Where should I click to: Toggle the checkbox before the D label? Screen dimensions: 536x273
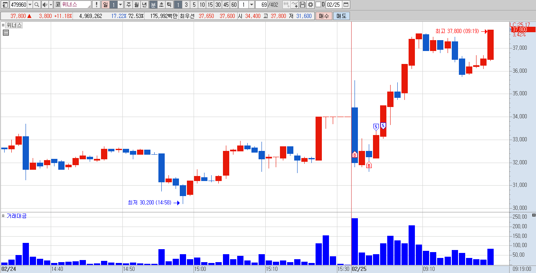tap(318, 5)
